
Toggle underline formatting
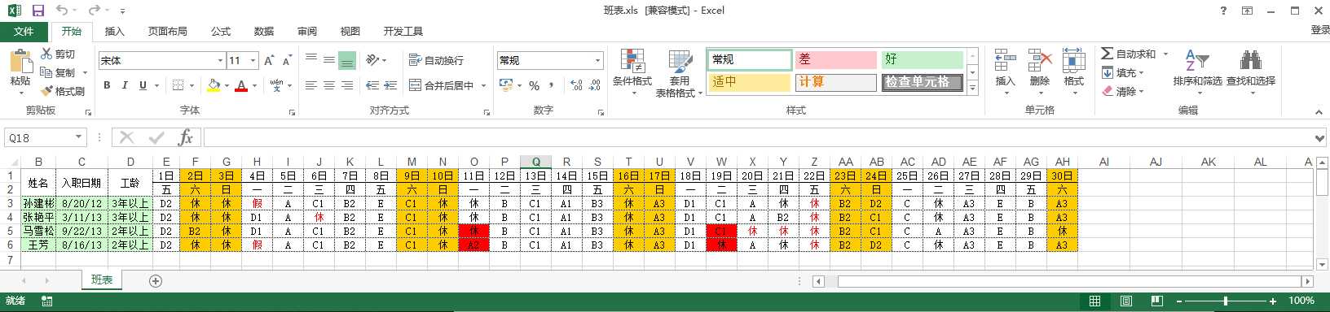click(143, 85)
